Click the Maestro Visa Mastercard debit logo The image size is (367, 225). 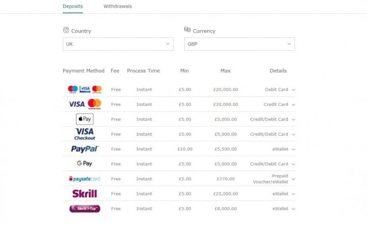coord(85,89)
